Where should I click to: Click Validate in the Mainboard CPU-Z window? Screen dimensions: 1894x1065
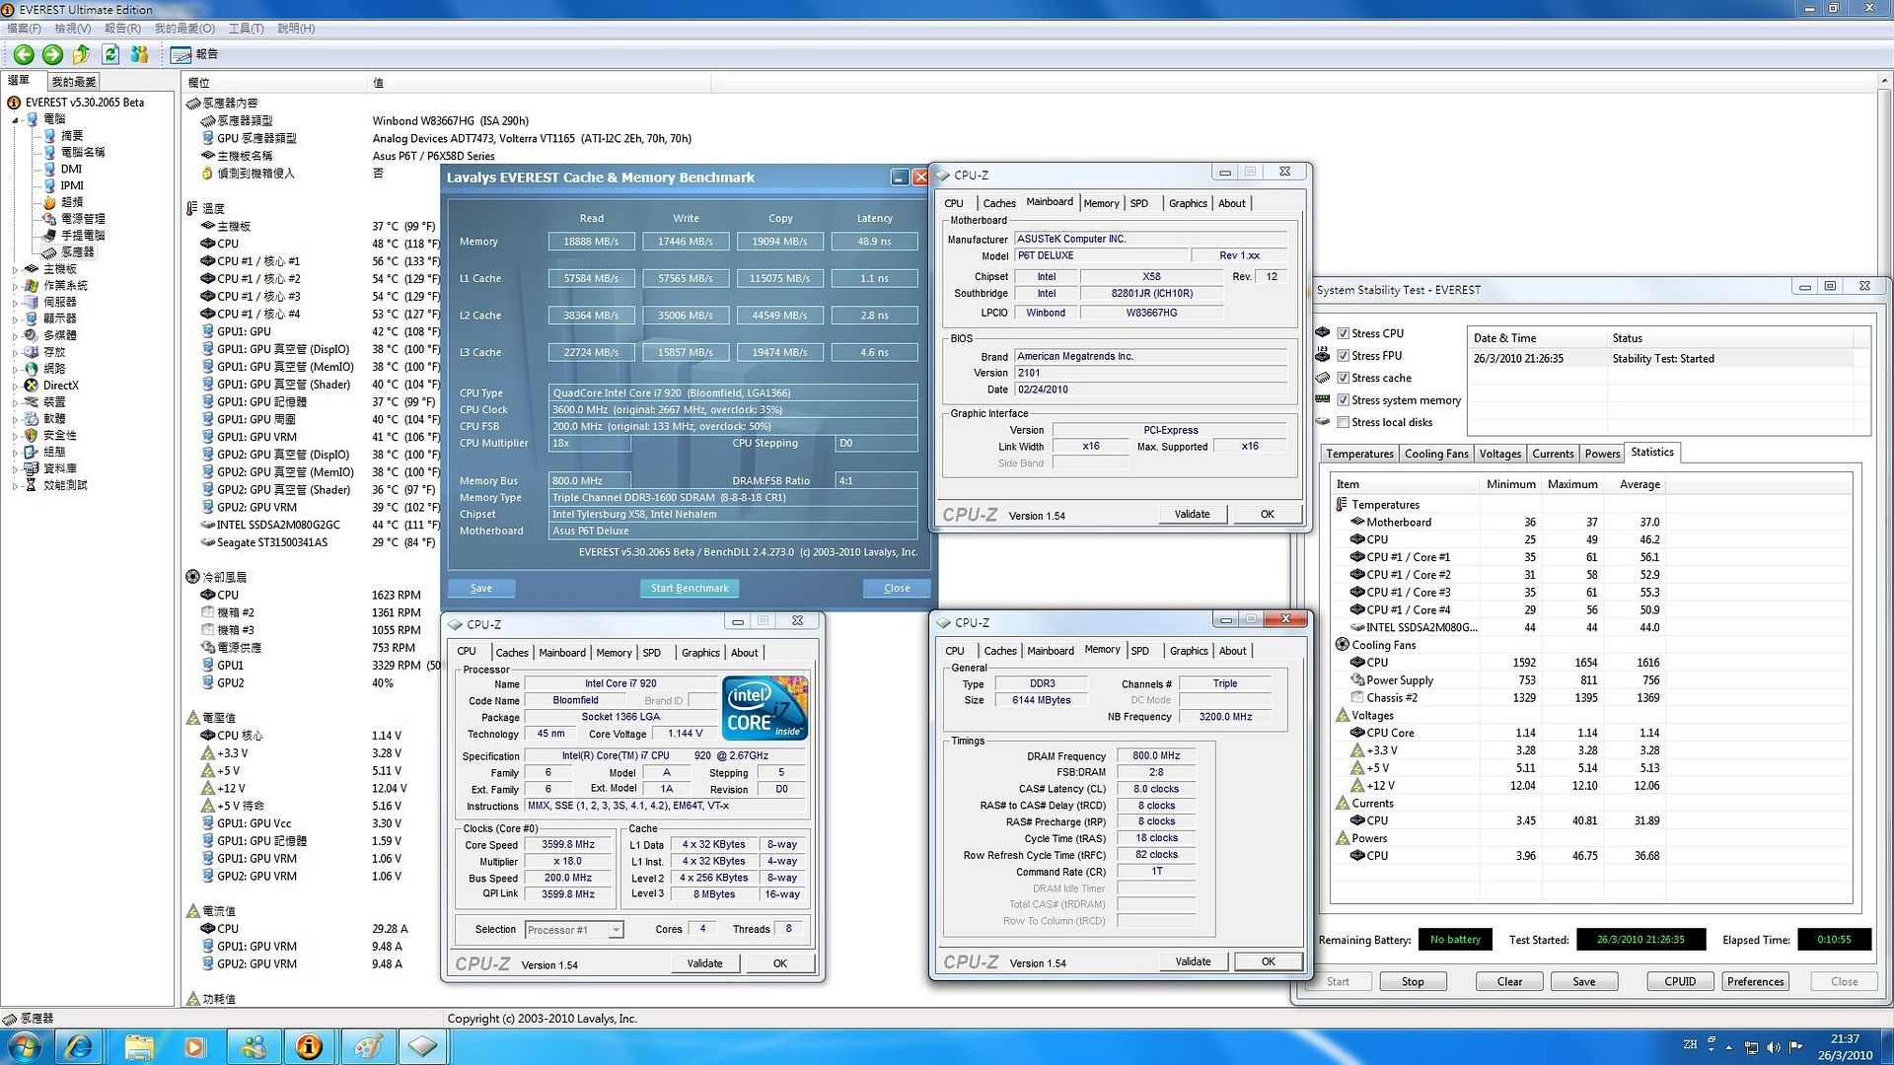pyautogui.click(x=1192, y=514)
